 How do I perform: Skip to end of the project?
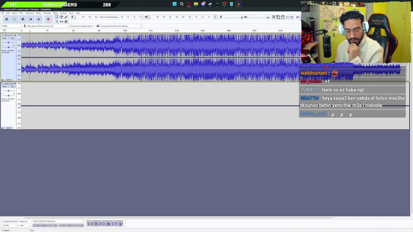click(x=39, y=19)
